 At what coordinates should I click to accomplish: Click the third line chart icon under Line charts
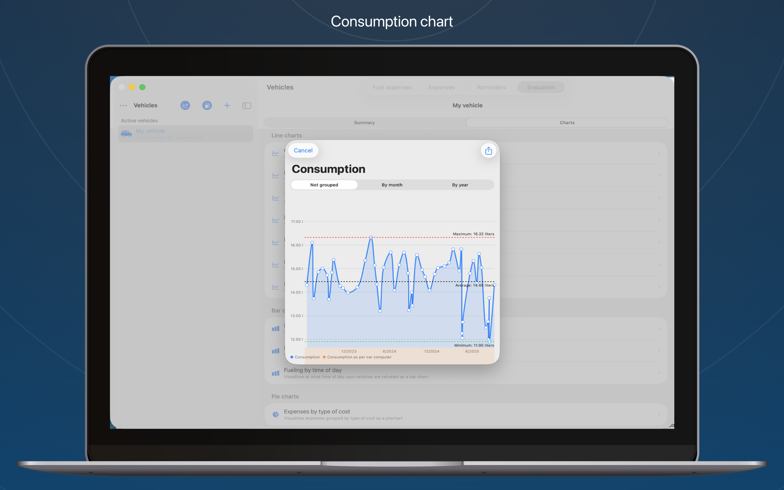click(275, 198)
